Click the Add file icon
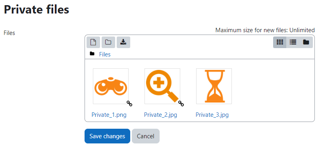The image size is (320, 147). point(93,42)
